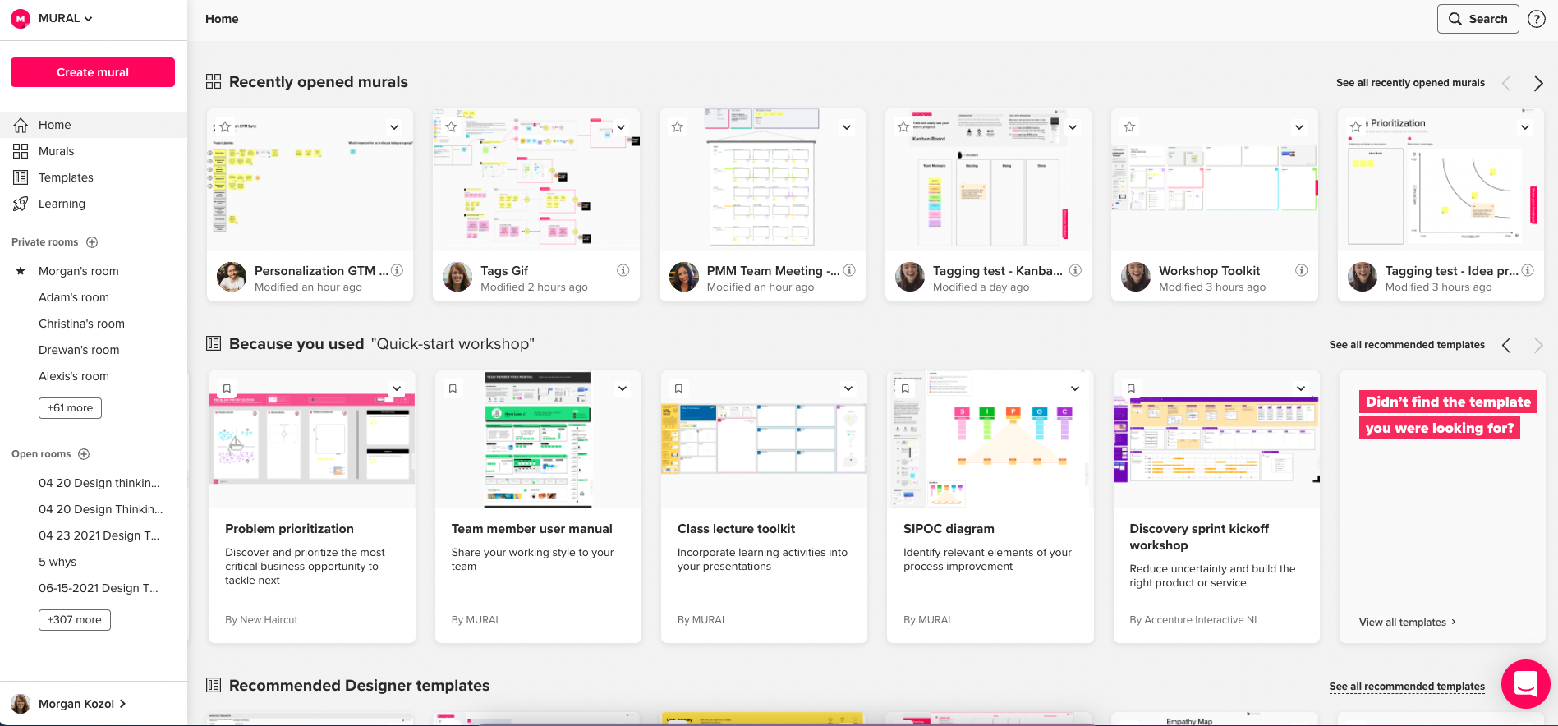The width and height of the screenshot is (1558, 726).
Task: Open Alexis's room
Action: coord(74,376)
